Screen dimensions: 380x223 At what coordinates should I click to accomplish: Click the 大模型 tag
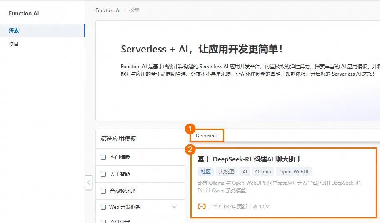226,172
